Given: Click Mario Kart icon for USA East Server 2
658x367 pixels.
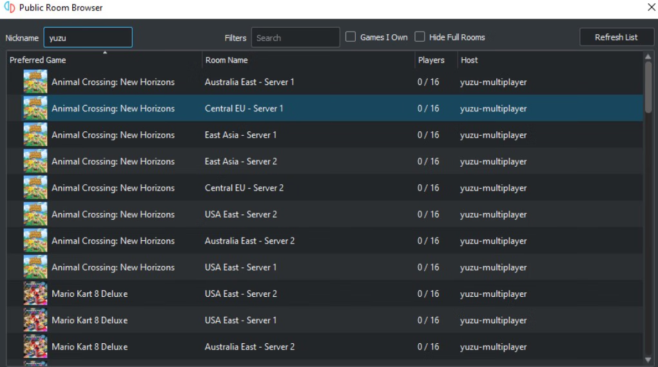Looking at the screenshot, I should tap(35, 294).
